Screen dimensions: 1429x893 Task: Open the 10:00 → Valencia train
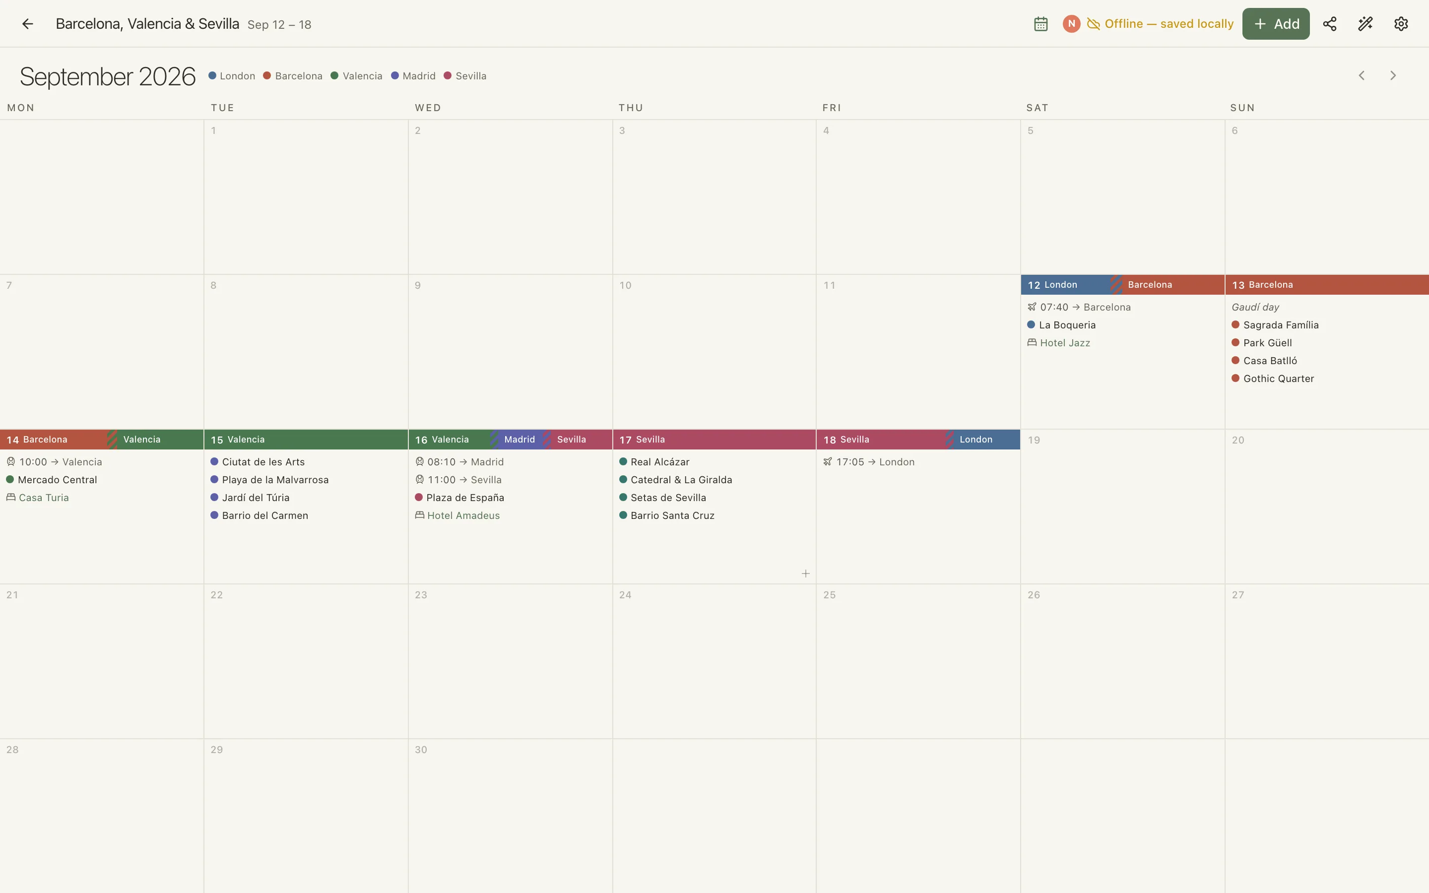pos(54,462)
